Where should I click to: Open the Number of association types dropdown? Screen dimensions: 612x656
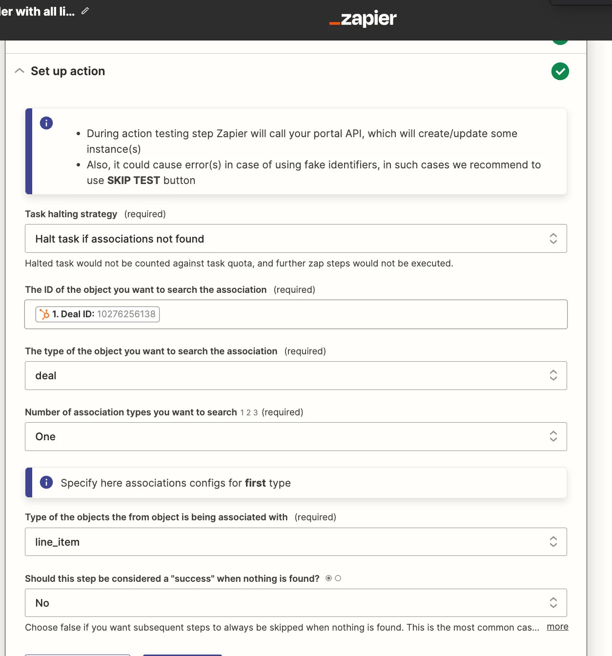point(296,437)
